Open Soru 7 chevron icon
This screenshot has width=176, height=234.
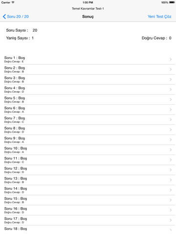point(171,120)
